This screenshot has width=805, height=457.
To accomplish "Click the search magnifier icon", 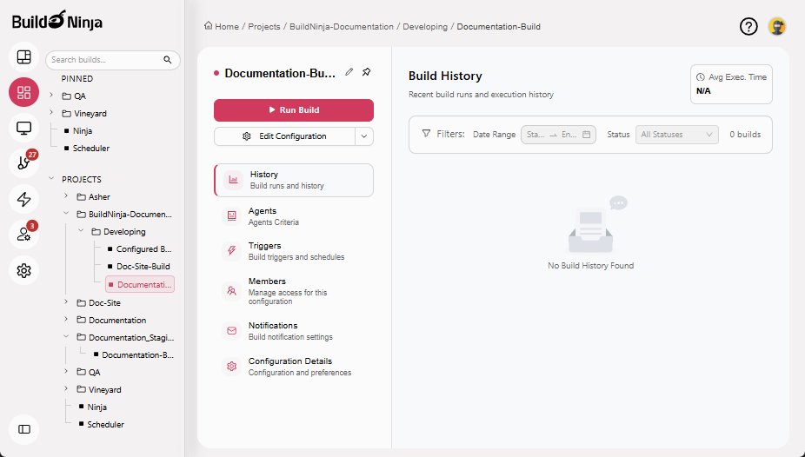I will click(x=168, y=59).
